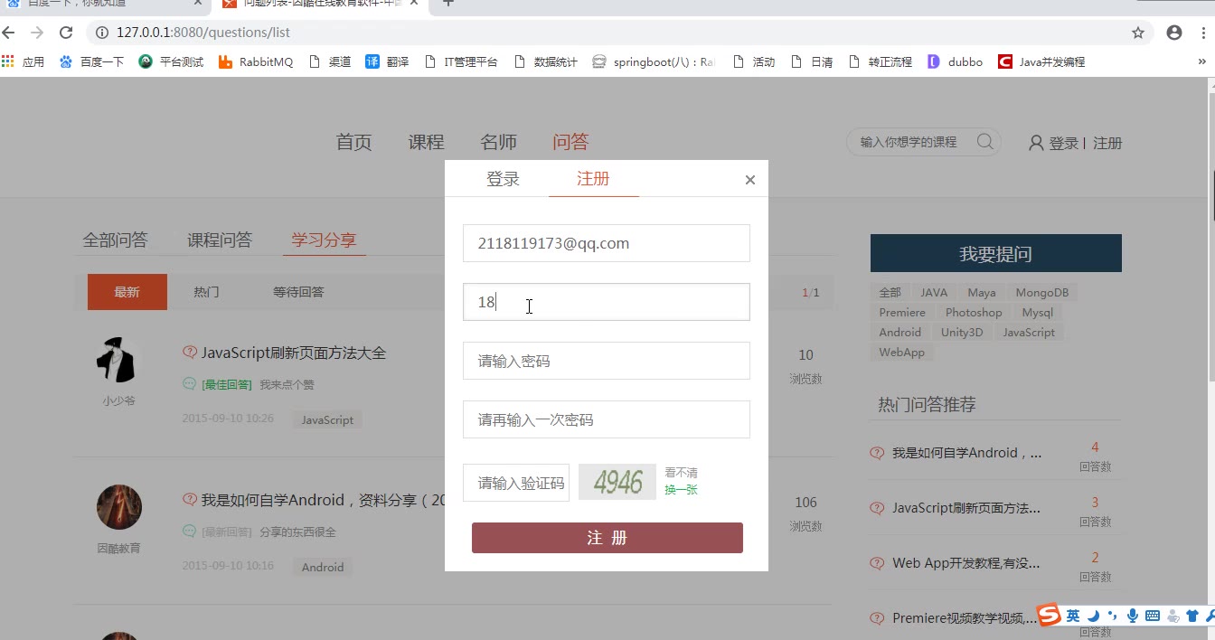Filter by the MongoDB tag
This screenshot has height=640, width=1215.
click(1041, 292)
